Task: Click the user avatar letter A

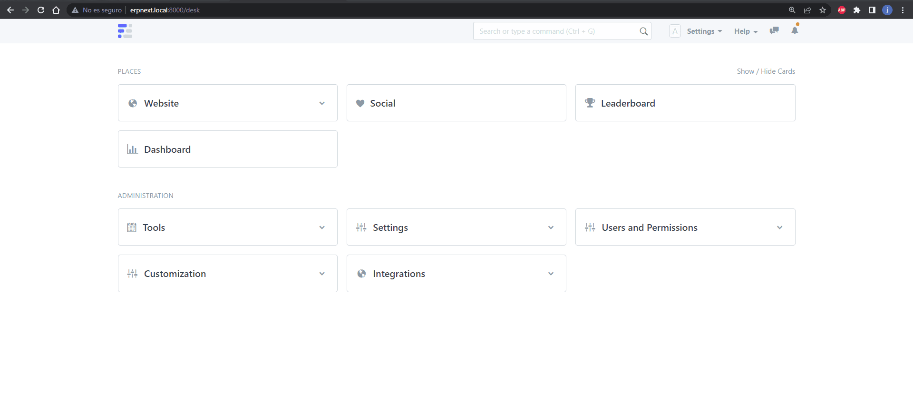Action: click(675, 31)
